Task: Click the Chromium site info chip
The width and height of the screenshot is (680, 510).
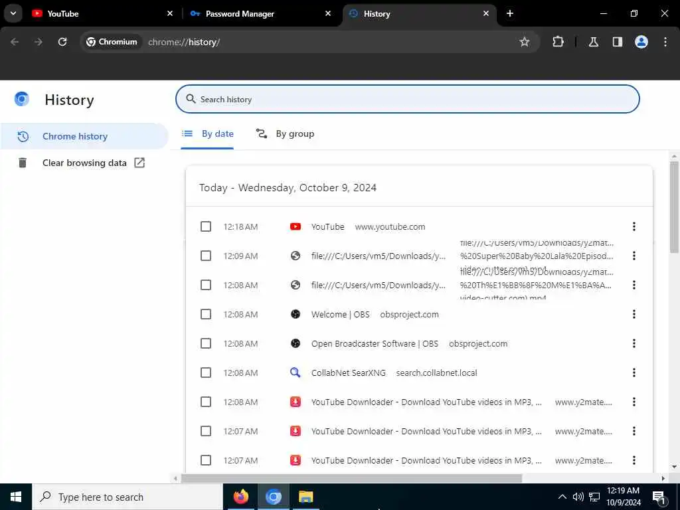Action: (112, 42)
